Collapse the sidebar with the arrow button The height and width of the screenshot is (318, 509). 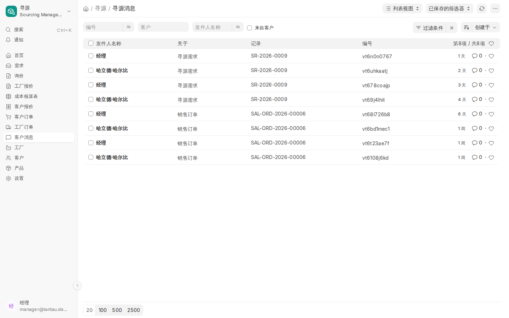coord(77,285)
